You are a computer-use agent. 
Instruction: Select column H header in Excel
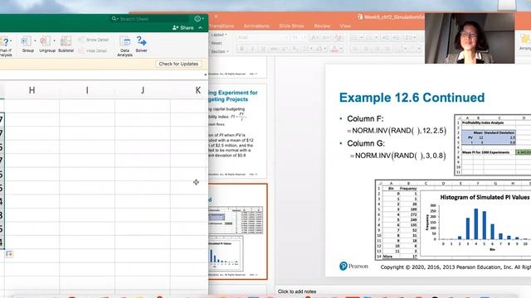32,90
